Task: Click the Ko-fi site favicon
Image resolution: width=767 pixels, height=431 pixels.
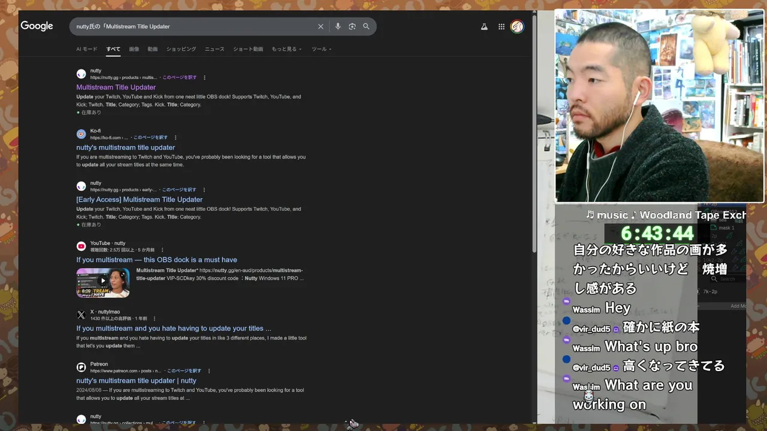Action: coord(81,134)
